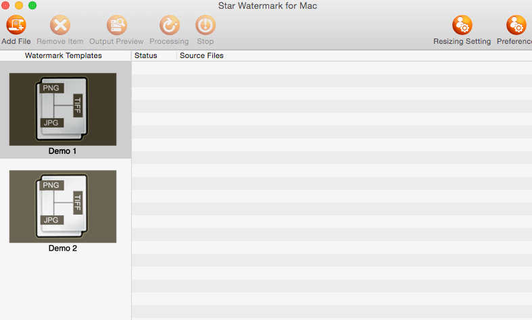The width and height of the screenshot is (532, 320).
Task: Click the Star Watermark for Mac title bar
Action: click(268, 6)
